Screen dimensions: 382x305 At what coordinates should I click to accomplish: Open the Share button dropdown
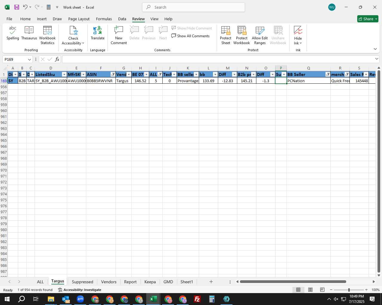pyautogui.click(x=376, y=19)
